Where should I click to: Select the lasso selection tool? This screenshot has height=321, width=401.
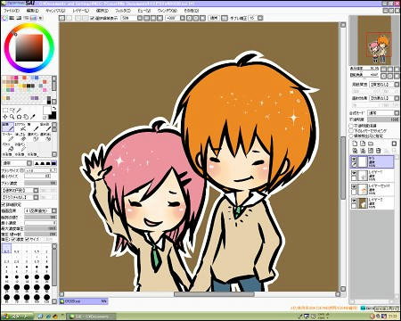[x=12, y=111]
